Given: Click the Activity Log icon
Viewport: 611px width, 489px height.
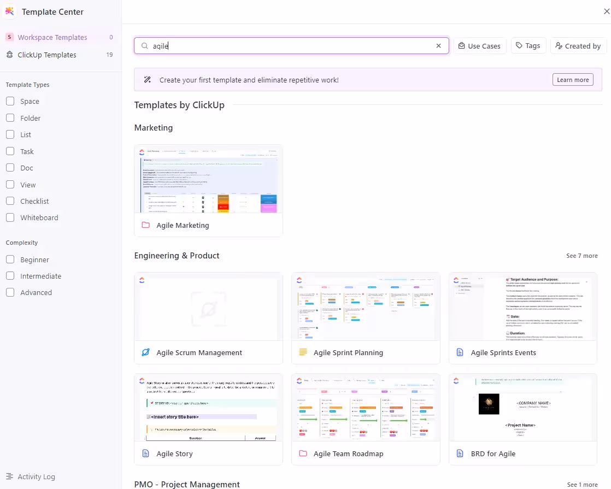Looking at the screenshot, I should point(10,476).
